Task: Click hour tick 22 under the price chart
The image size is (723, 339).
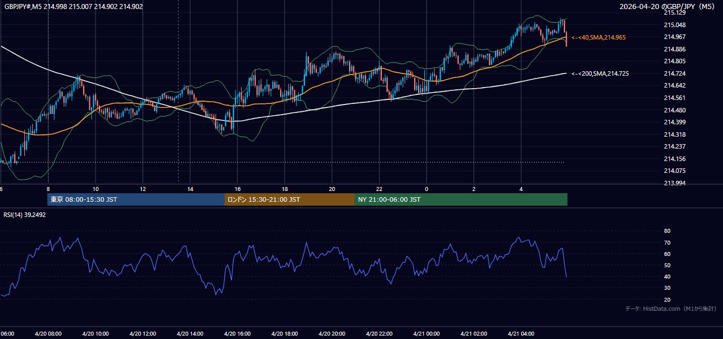Action: tap(379, 189)
